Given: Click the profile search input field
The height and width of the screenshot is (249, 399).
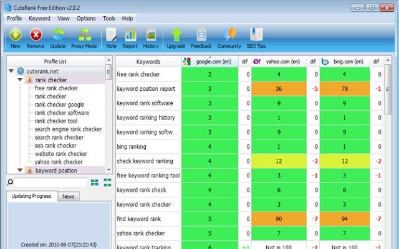Looking at the screenshot, I should coord(50,182).
